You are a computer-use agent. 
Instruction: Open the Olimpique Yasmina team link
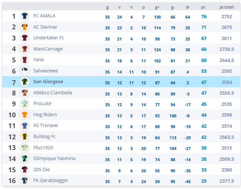55,159
